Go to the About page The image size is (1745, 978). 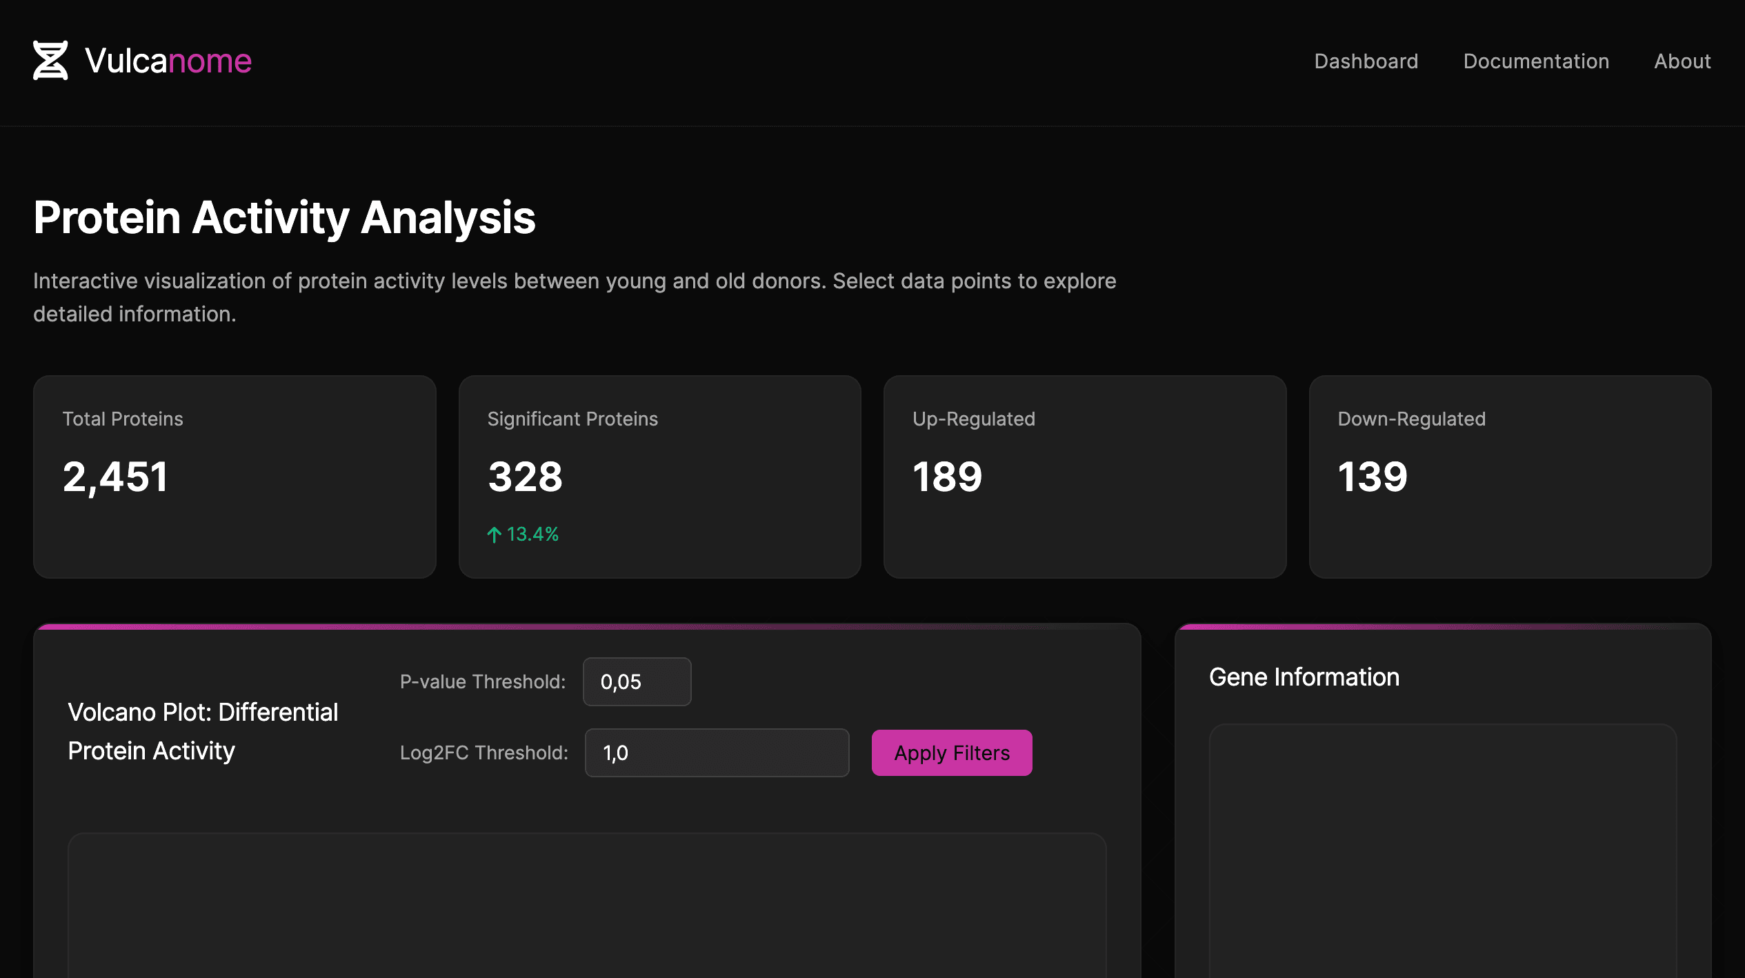[x=1682, y=61]
